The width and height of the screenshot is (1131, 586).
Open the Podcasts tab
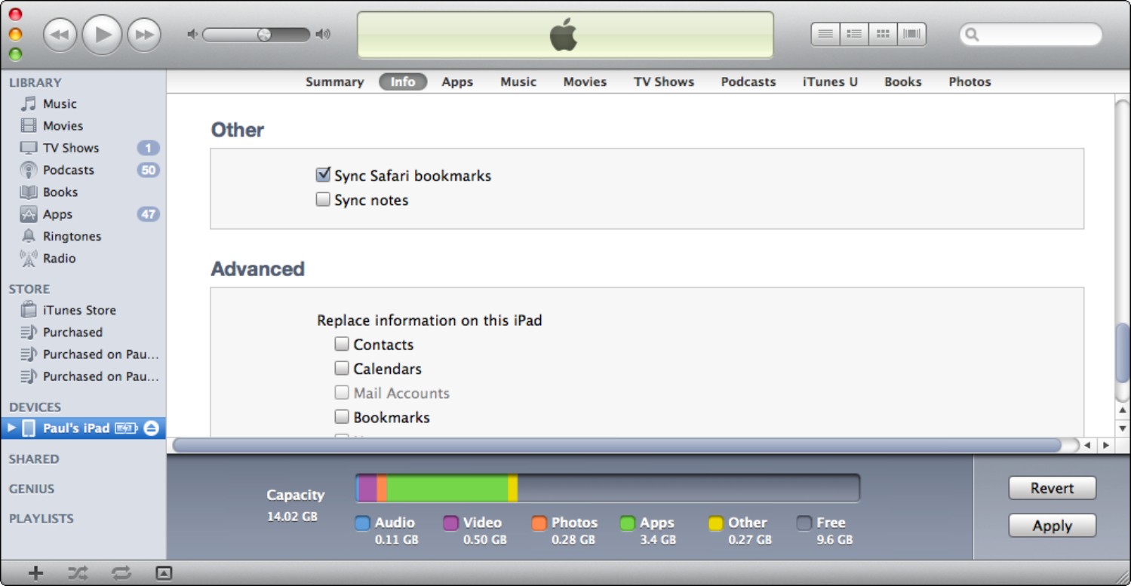pyautogui.click(x=748, y=82)
